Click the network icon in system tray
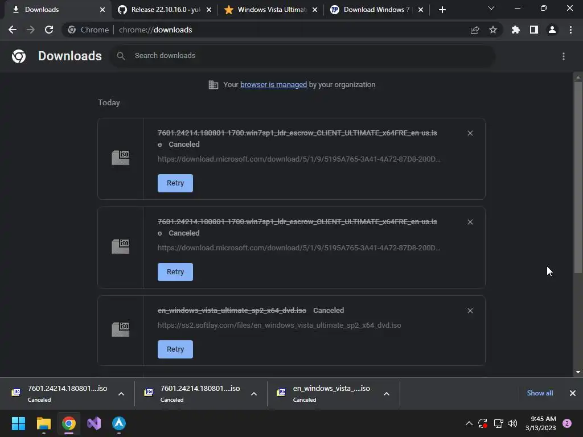 pos(498,423)
